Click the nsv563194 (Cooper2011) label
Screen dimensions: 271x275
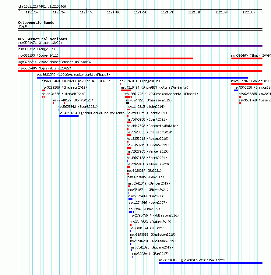click(x=251, y=81)
